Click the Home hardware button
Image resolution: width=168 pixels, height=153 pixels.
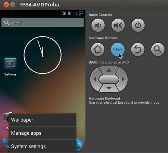[98, 49]
